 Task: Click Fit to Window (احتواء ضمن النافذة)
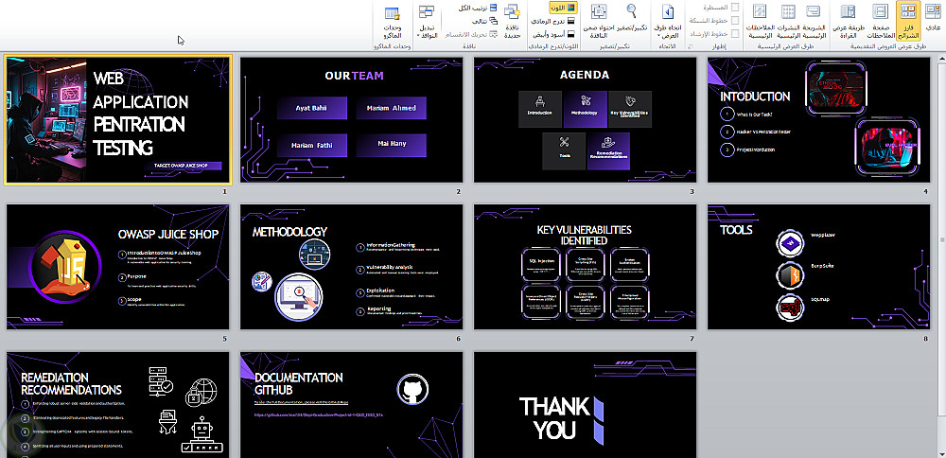pos(599,20)
